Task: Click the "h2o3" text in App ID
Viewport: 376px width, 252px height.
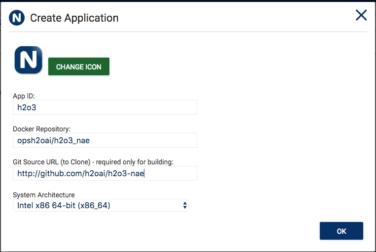Action: [27, 107]
